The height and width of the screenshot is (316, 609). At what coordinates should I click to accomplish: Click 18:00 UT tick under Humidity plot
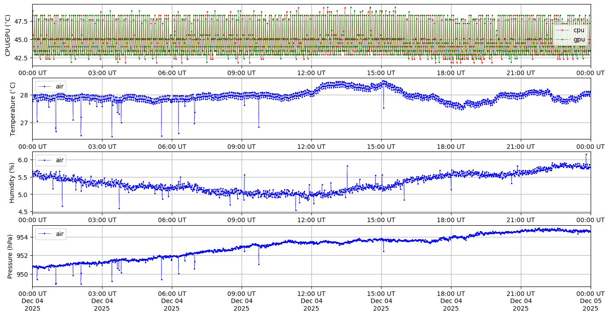tap(451, 220)
